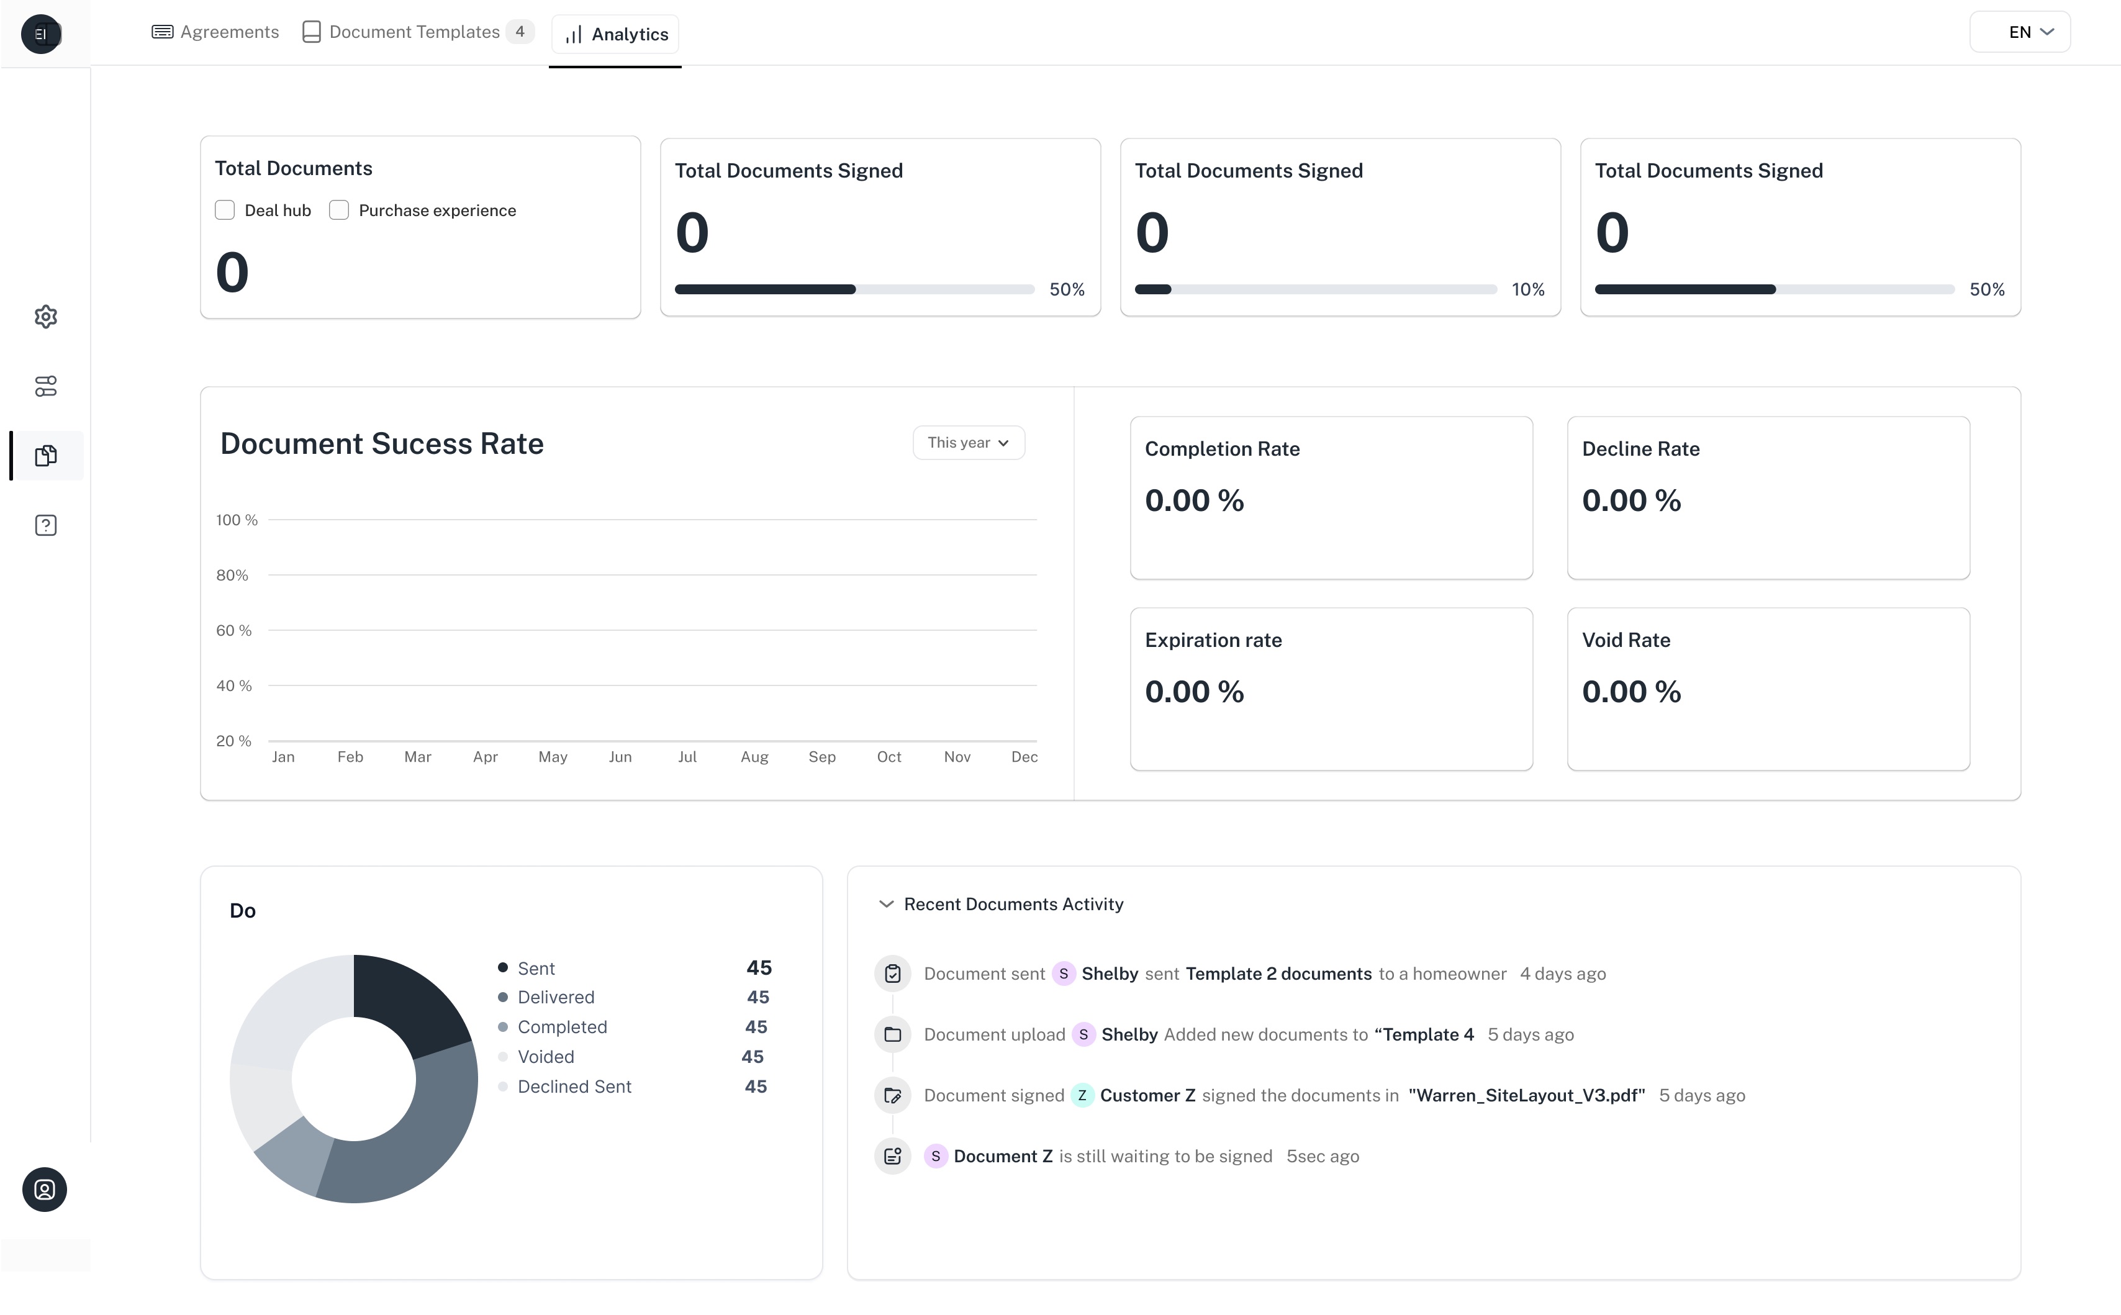The height and width of the screenshot is (1315, 2121).
Task: Click the 100 % axis label
Action: click(237, 520)
